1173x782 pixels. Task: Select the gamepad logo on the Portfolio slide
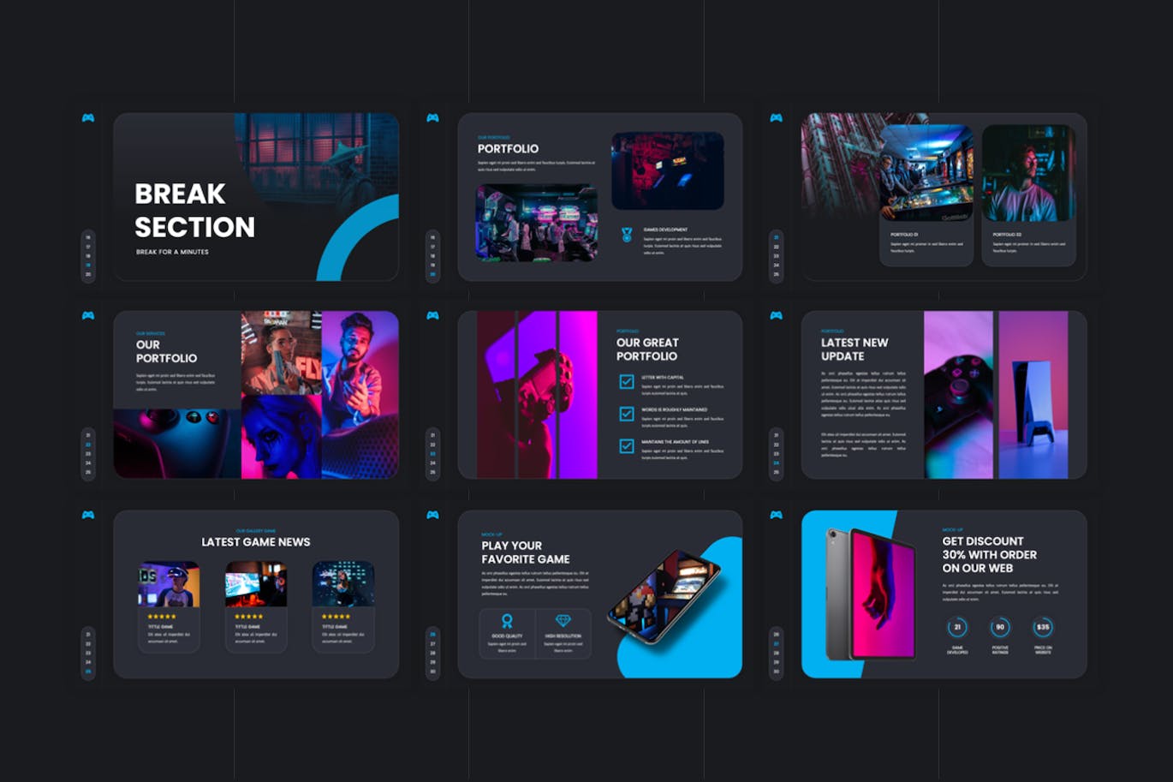click(433, 119)
